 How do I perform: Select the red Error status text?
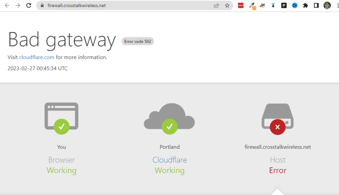click(278, 171)
